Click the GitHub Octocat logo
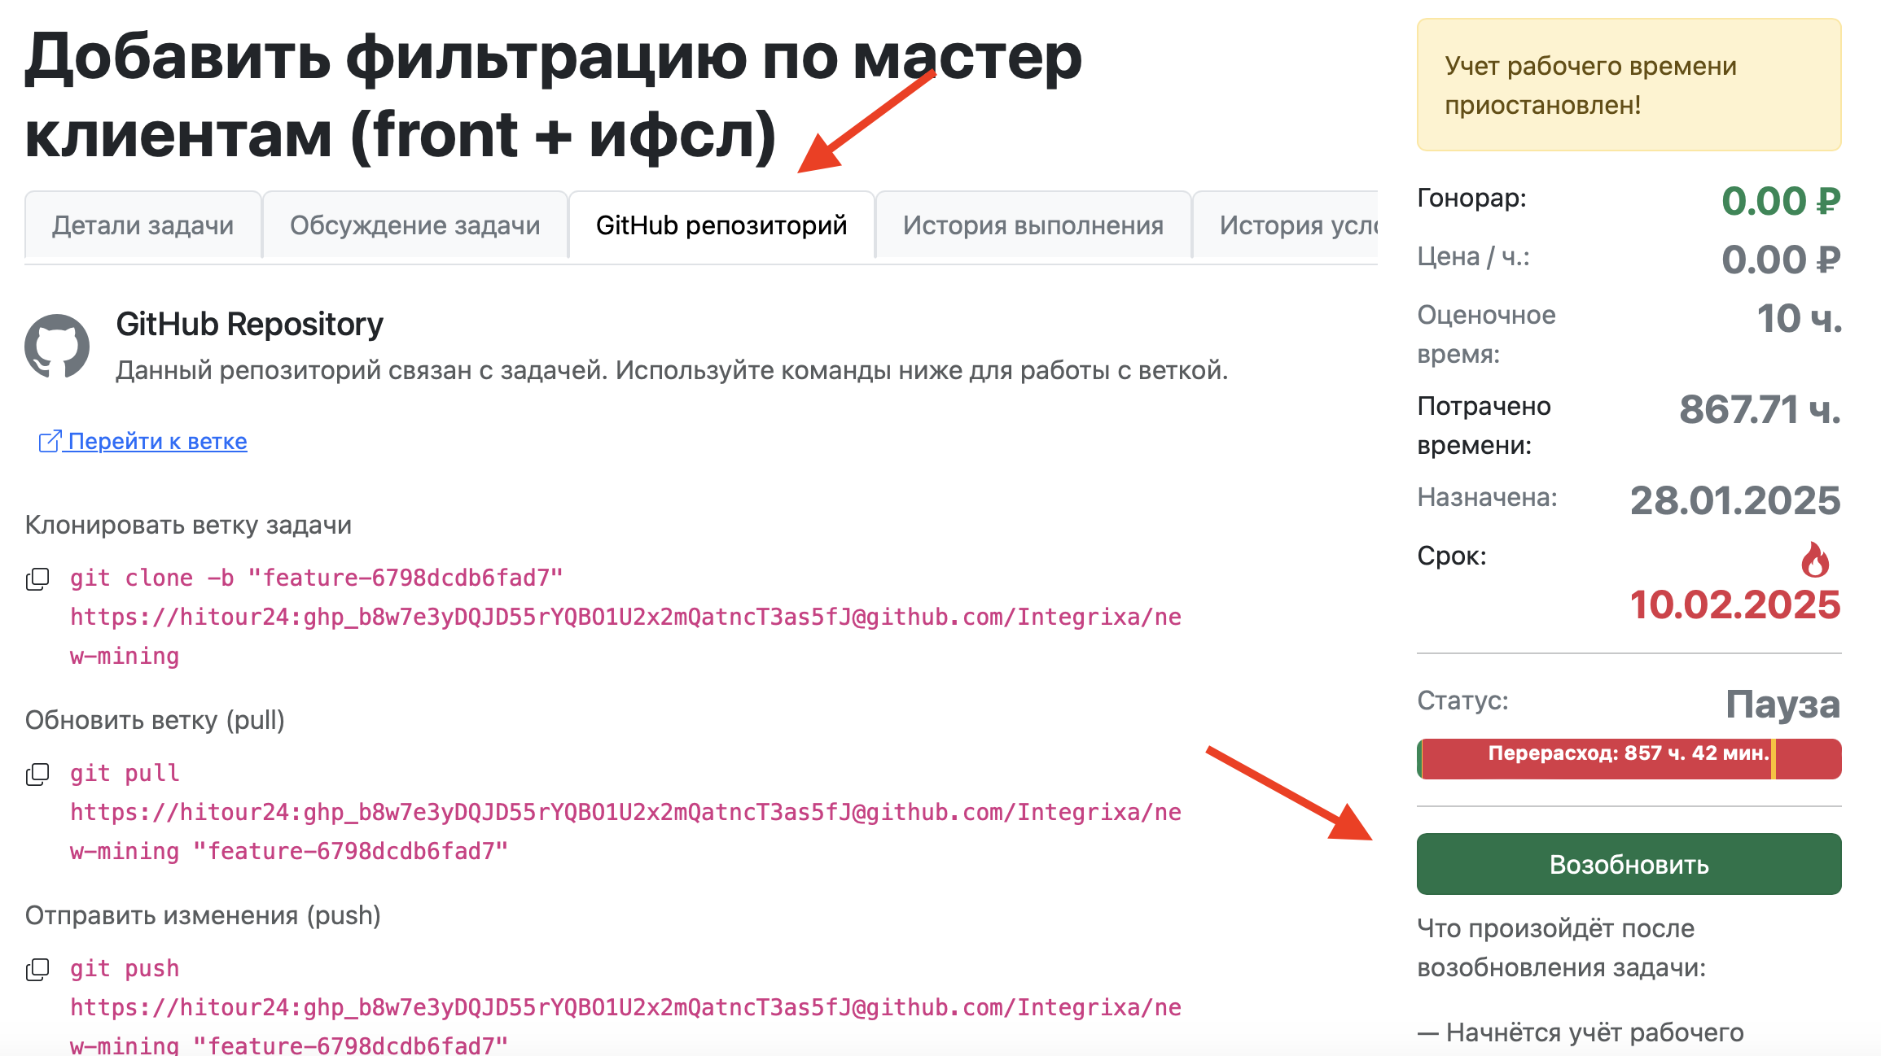 point(57,346)
